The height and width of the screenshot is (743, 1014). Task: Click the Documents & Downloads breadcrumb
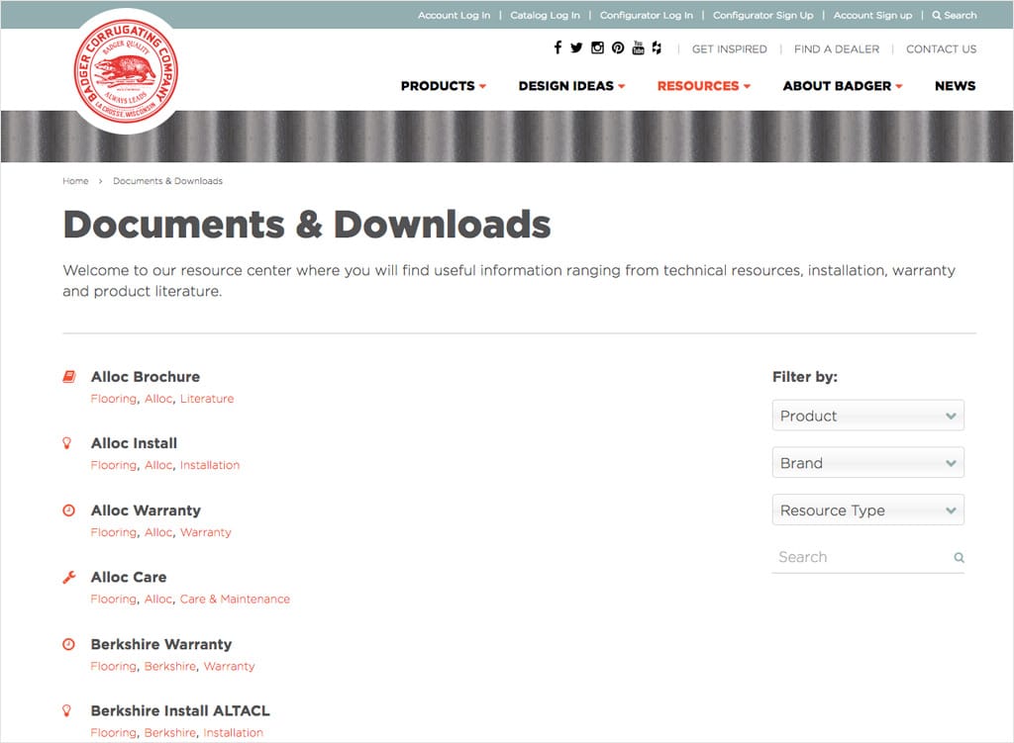tap(167, 181)
